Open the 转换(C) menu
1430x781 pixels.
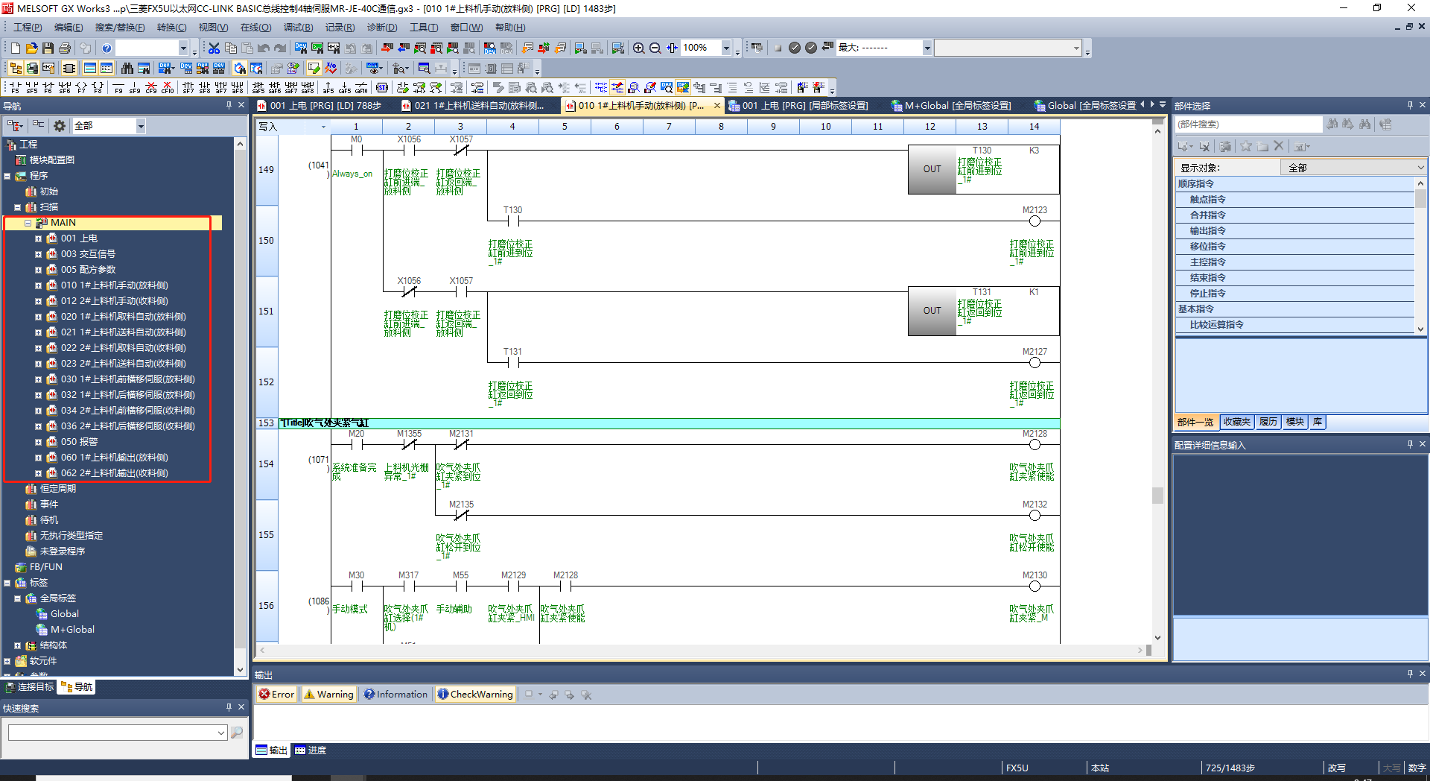click(171, 28)
